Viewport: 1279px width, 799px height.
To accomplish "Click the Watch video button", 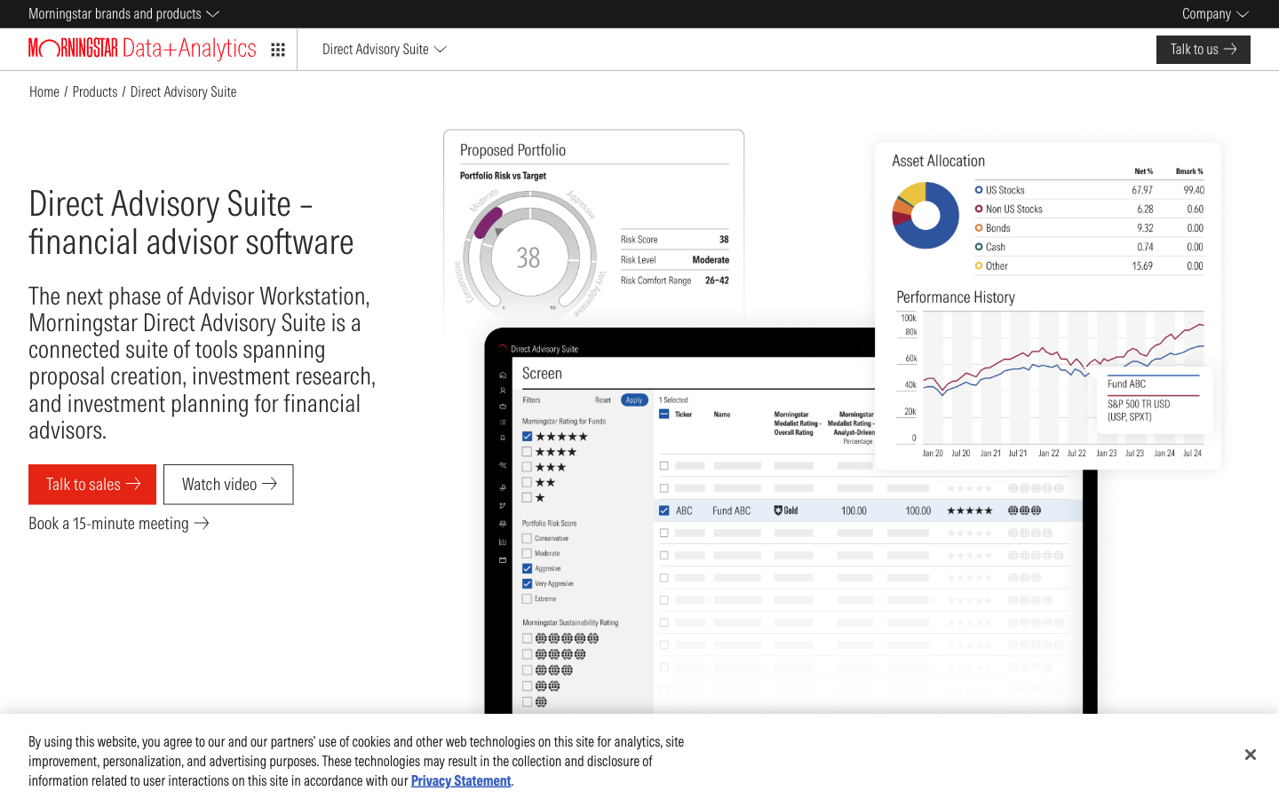I will click(228, 485).
